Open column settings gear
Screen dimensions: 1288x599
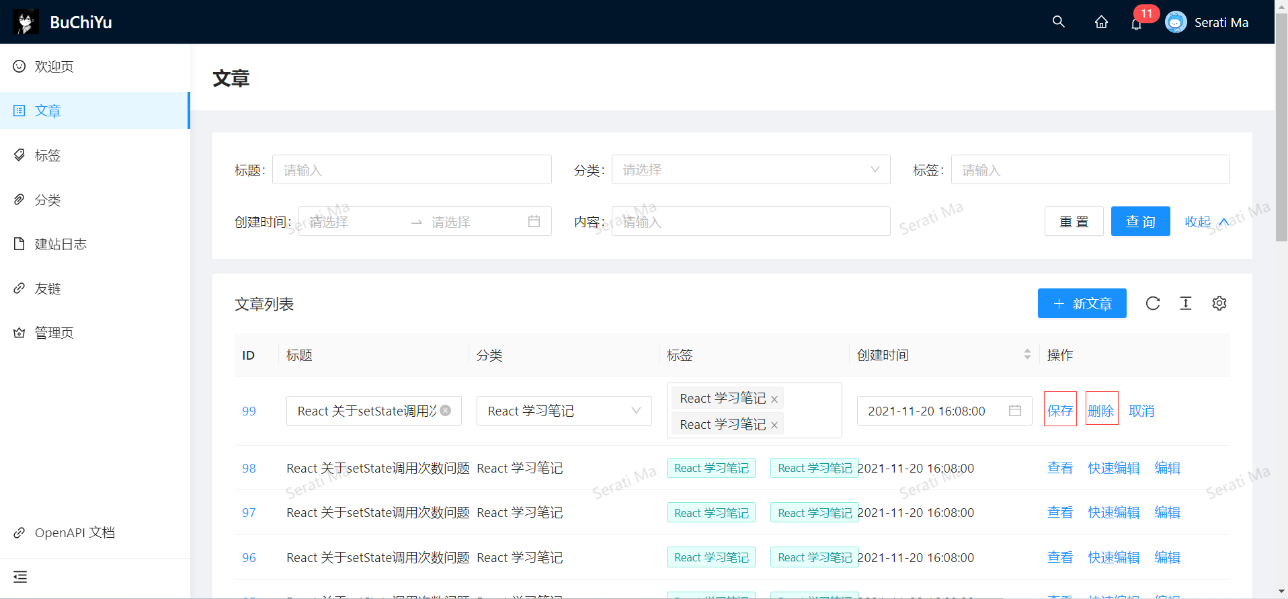[1219, 303]
